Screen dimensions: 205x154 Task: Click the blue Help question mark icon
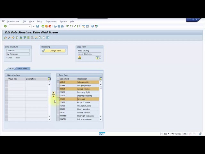[93, 26]
